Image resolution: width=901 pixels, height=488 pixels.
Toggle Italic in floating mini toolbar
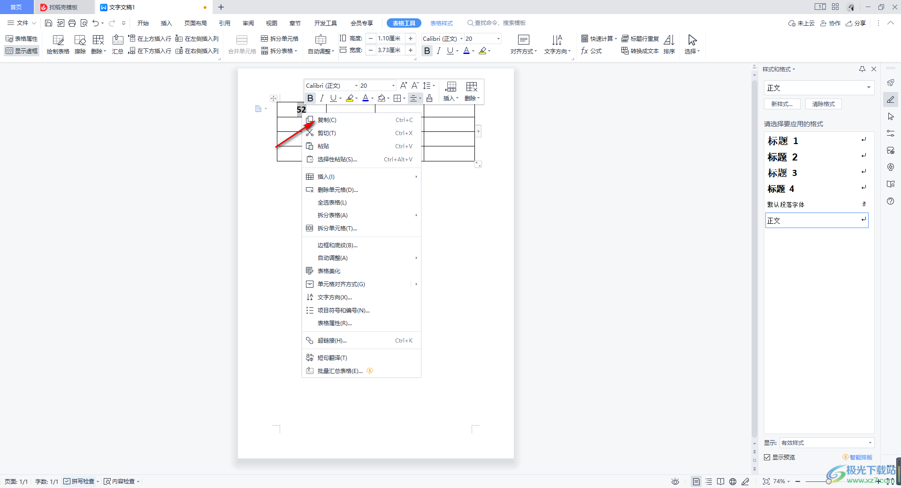(x=321, y=98)
